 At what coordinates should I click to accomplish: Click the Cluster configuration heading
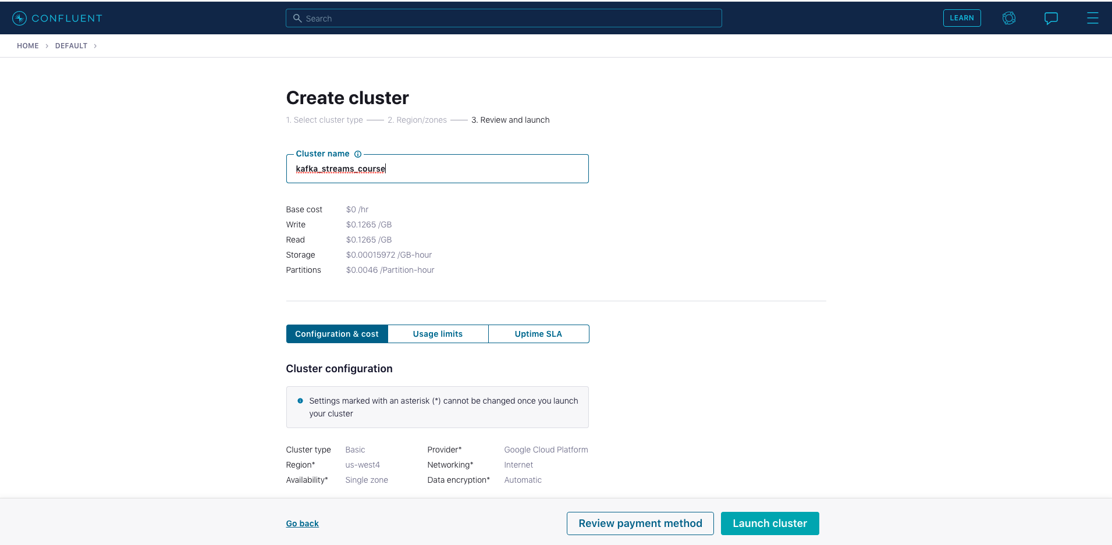339,369
